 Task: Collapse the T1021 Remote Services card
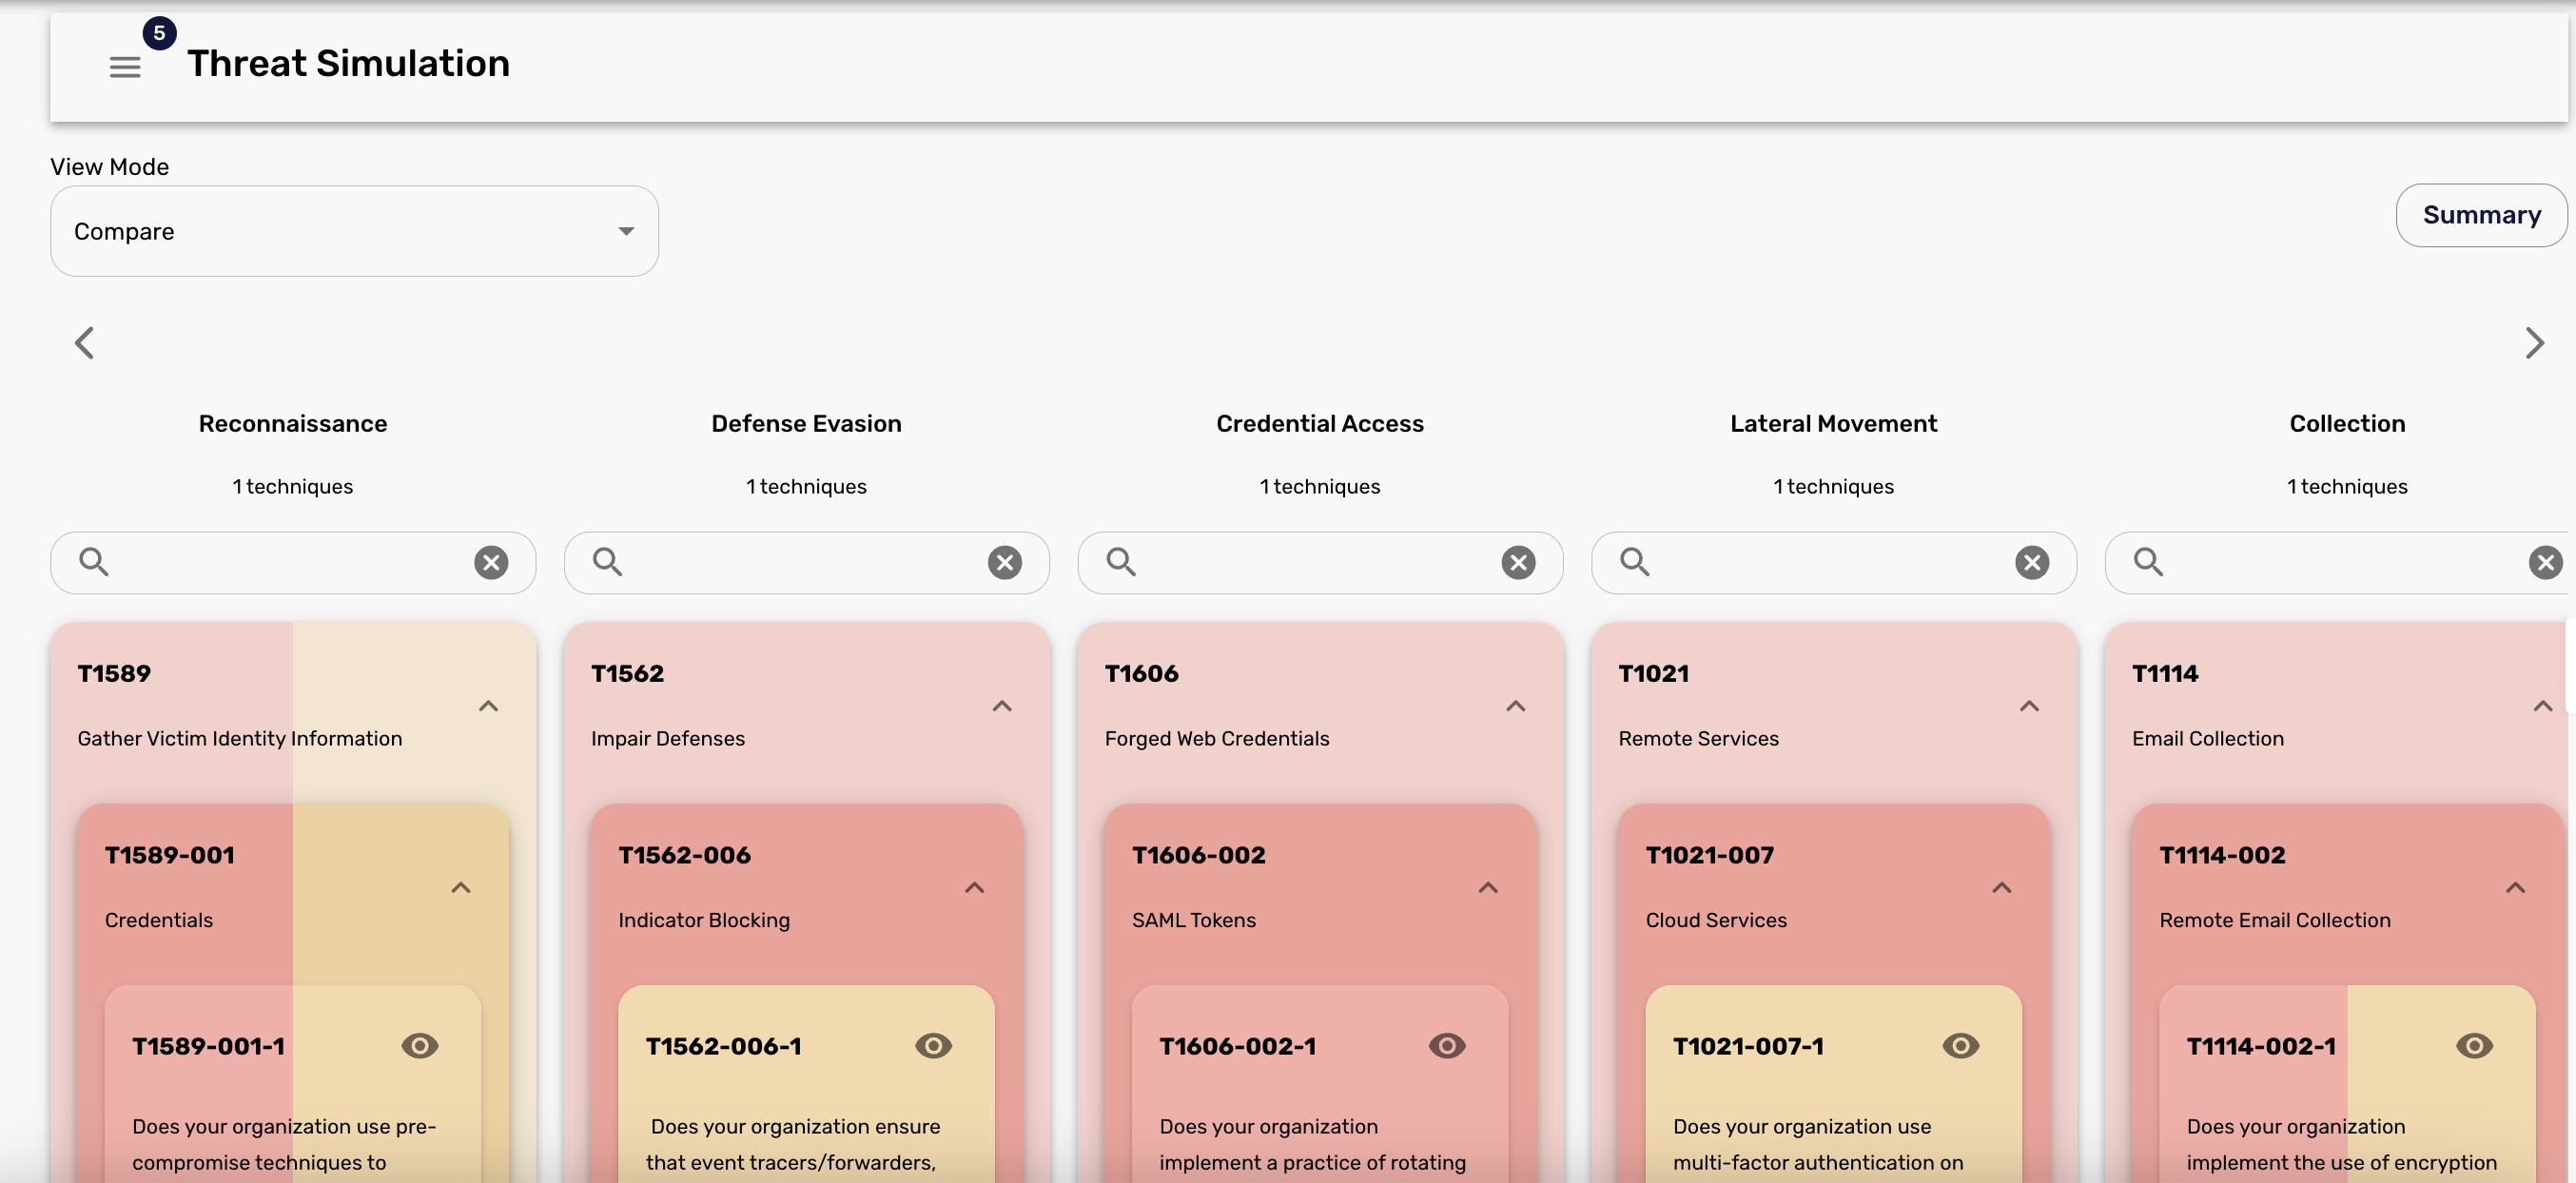point(2029,706)
